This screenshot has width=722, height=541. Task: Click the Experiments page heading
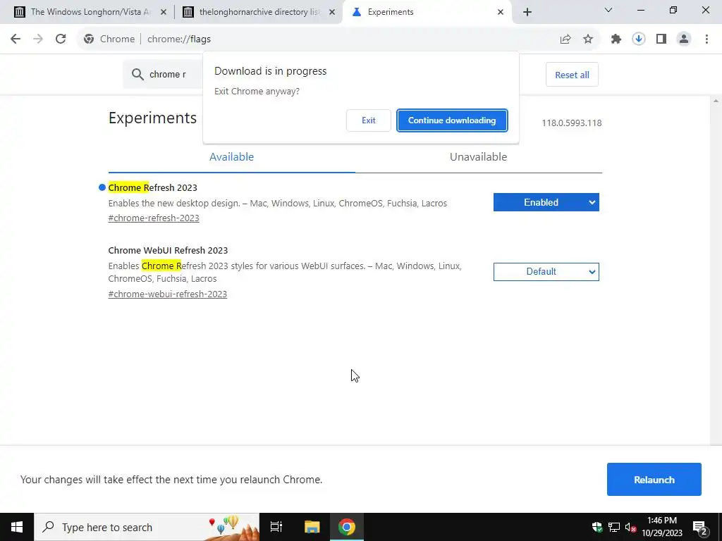(152, 118)
